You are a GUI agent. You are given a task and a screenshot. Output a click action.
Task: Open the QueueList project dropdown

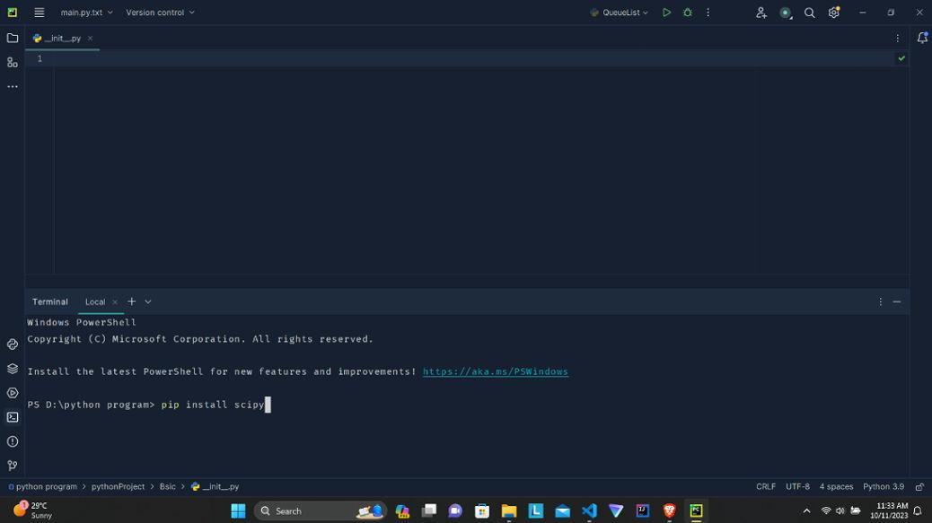click(x=621, y=12)
